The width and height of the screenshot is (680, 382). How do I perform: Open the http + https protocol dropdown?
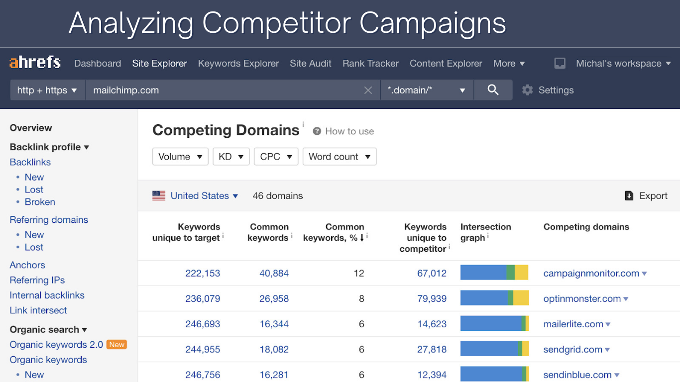(47, 90)
